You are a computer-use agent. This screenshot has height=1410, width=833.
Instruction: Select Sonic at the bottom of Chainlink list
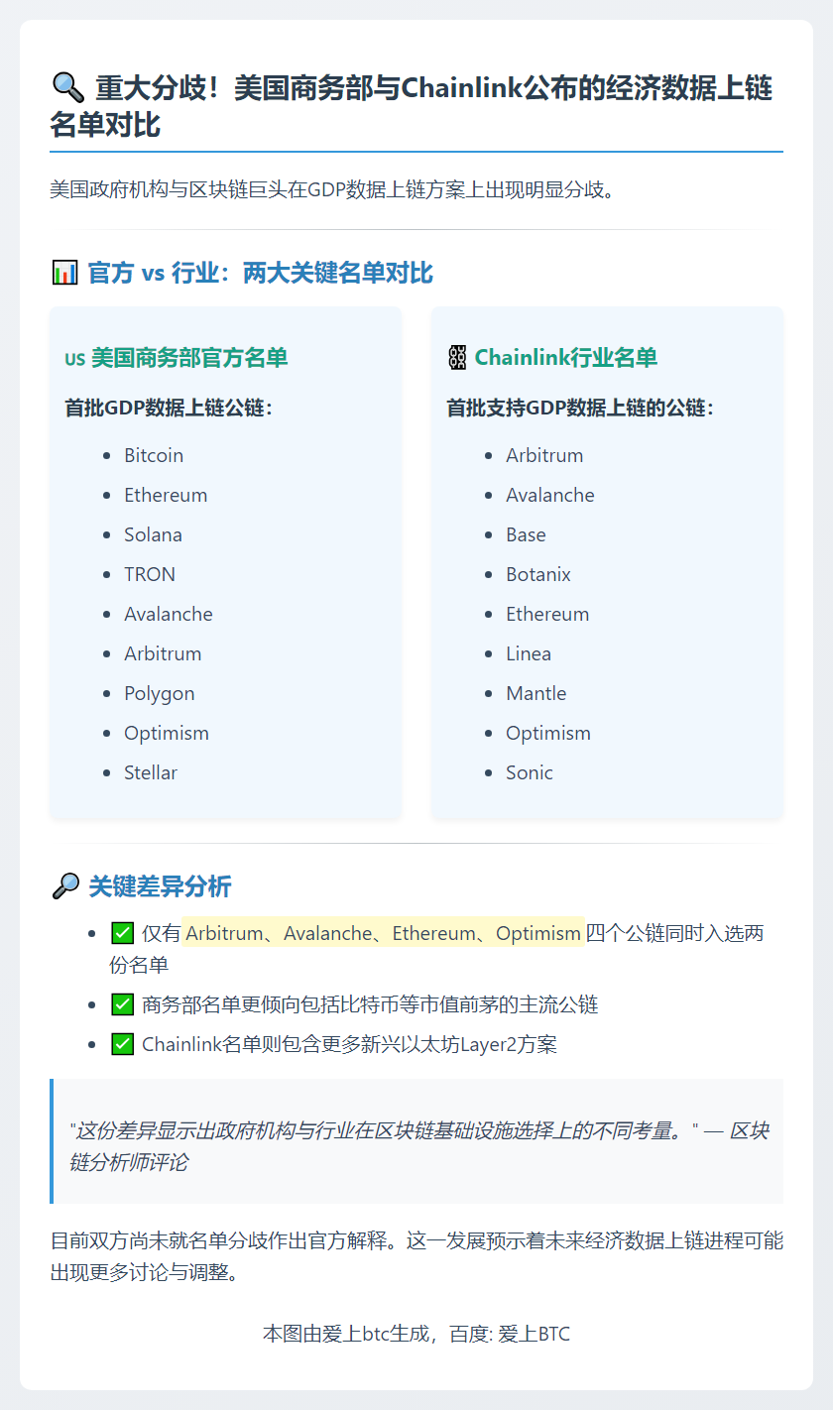pyautogui.click(x=530, y=772)
